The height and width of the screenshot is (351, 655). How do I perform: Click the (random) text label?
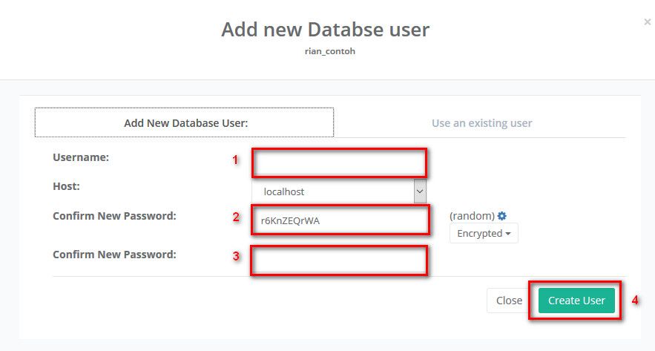click(472, 216)
